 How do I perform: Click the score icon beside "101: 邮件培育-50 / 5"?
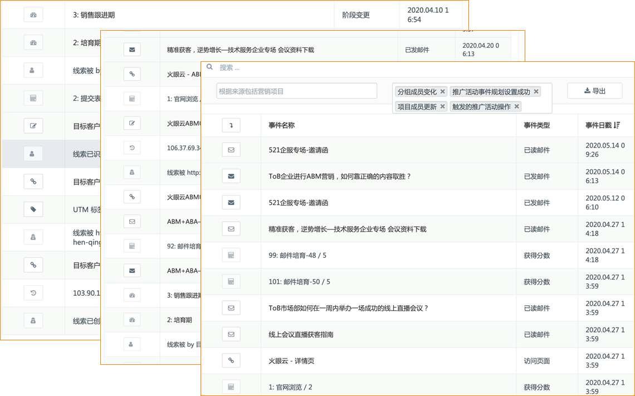(231, 281)
